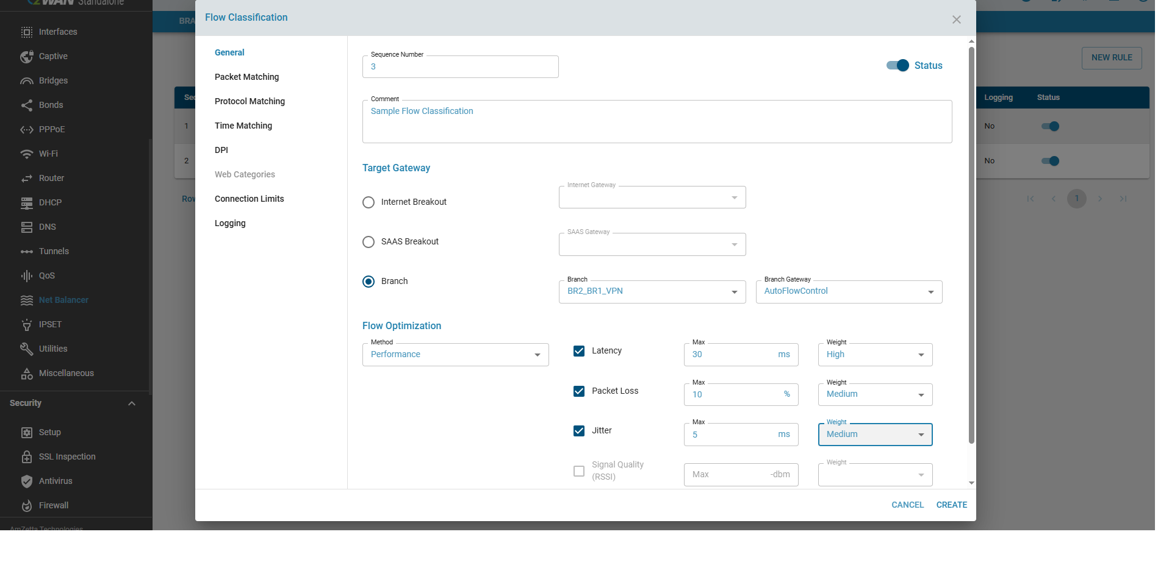Uncheck the Packet Loss checkbox
Image resolution: width=1169 pixels, height=565 pixels.
click(579, 391)
